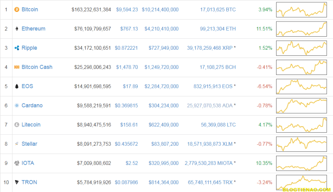Click the Cardano logo icon
The width and height of the screenshot is (333, 192).
coord(17,106)
